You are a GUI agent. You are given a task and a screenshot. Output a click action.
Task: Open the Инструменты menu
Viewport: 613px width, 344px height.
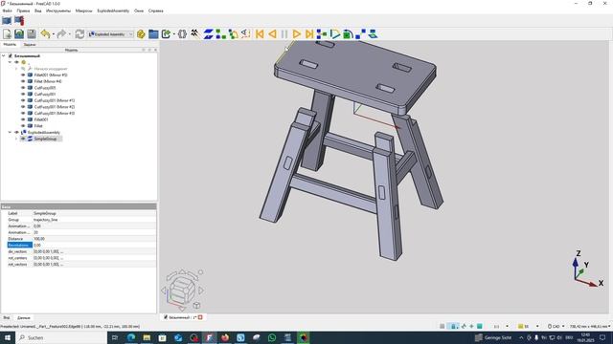pyautogui.click(x=58, y=11)
